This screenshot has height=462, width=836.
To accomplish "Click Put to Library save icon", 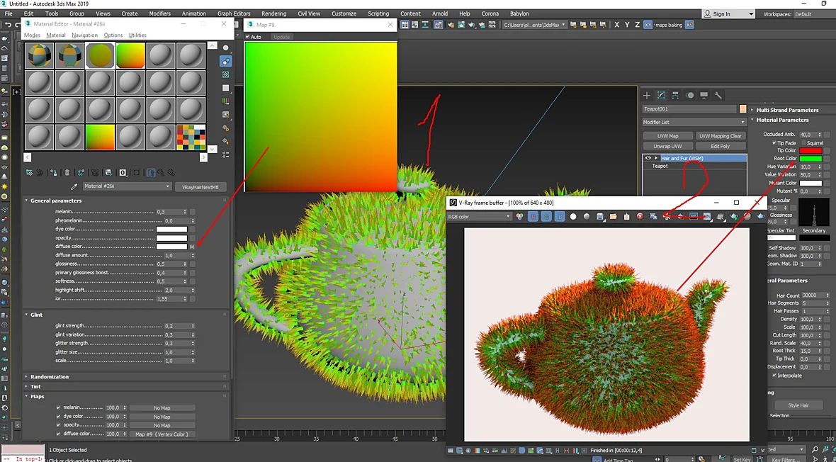I will (x=109, y=172).
